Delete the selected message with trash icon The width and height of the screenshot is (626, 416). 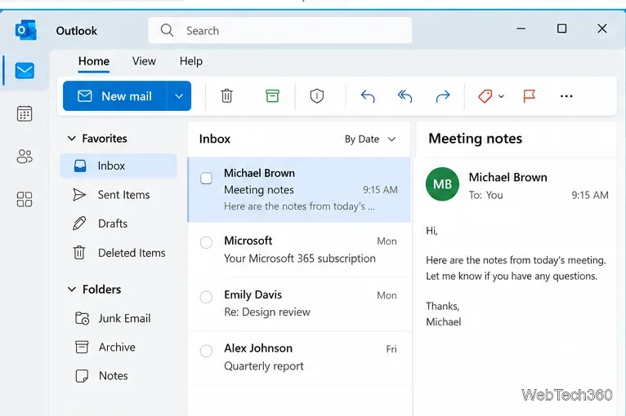(x=226, y=96)
